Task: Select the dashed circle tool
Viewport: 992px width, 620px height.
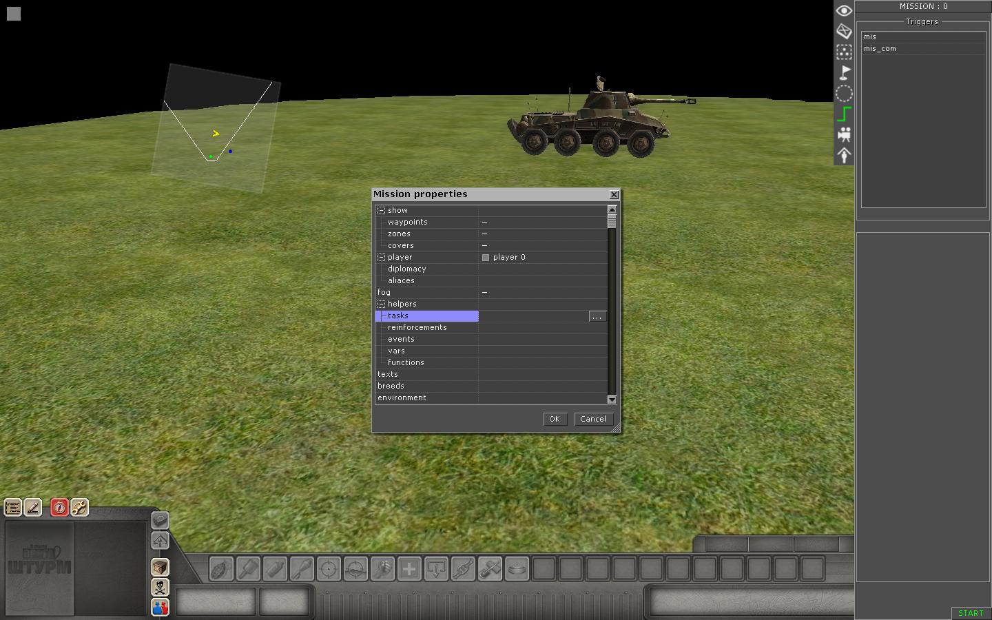Action: click(x=844, y=93)
